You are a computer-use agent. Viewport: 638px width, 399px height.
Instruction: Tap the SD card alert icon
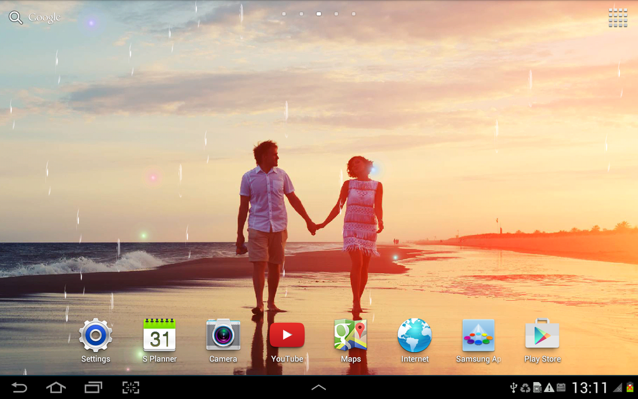click(537, 388)
